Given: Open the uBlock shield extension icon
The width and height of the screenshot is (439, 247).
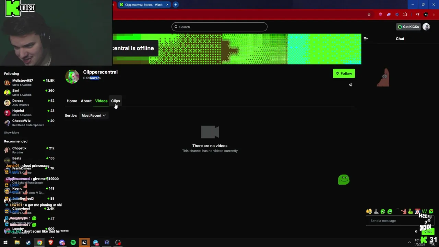Looking at the screenshot, I should tap(380, 14).
